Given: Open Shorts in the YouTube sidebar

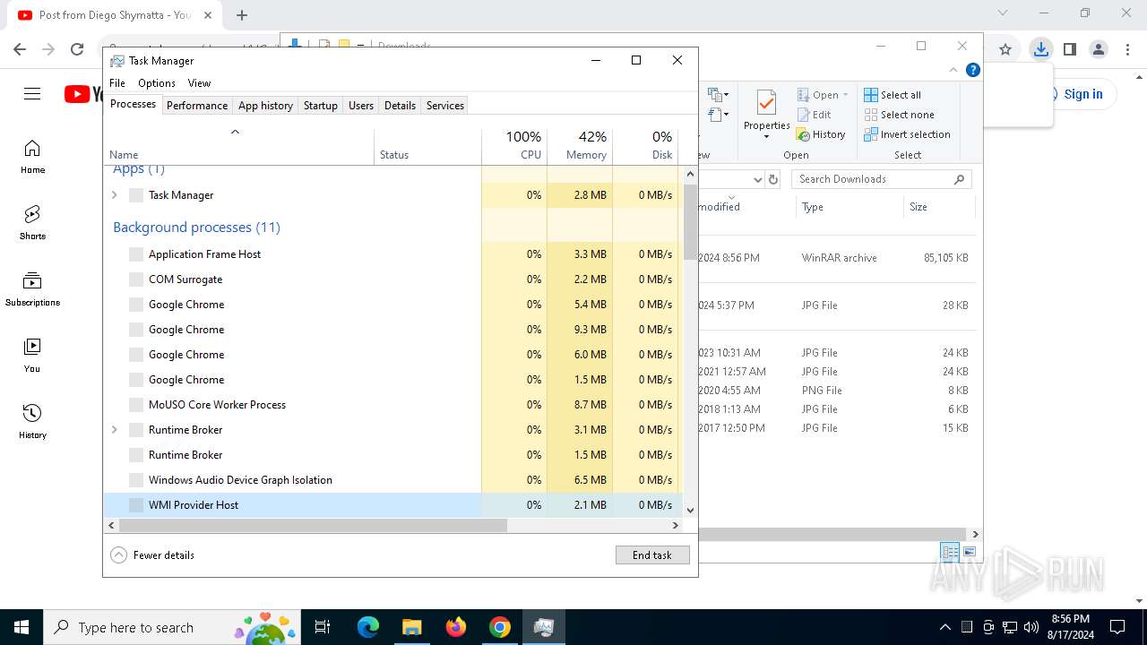Looking at the screenshot, I should point(32,223).
